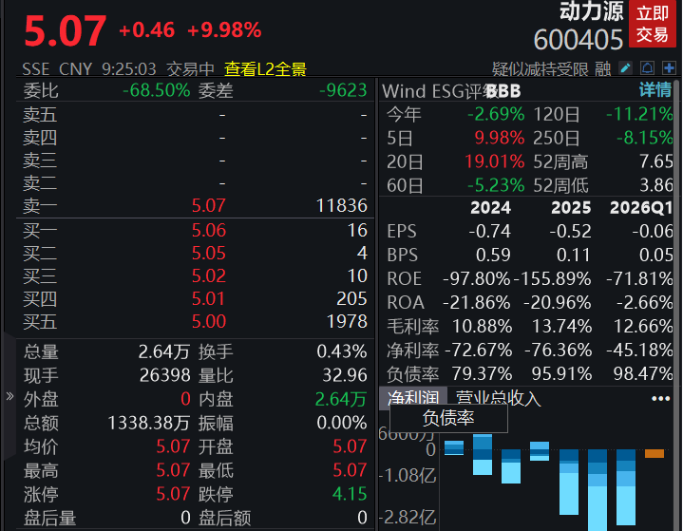The width and height of the screenshot is (683, 531).
Task: Click the 52周低 value 3.86
Action: (656, 185)
